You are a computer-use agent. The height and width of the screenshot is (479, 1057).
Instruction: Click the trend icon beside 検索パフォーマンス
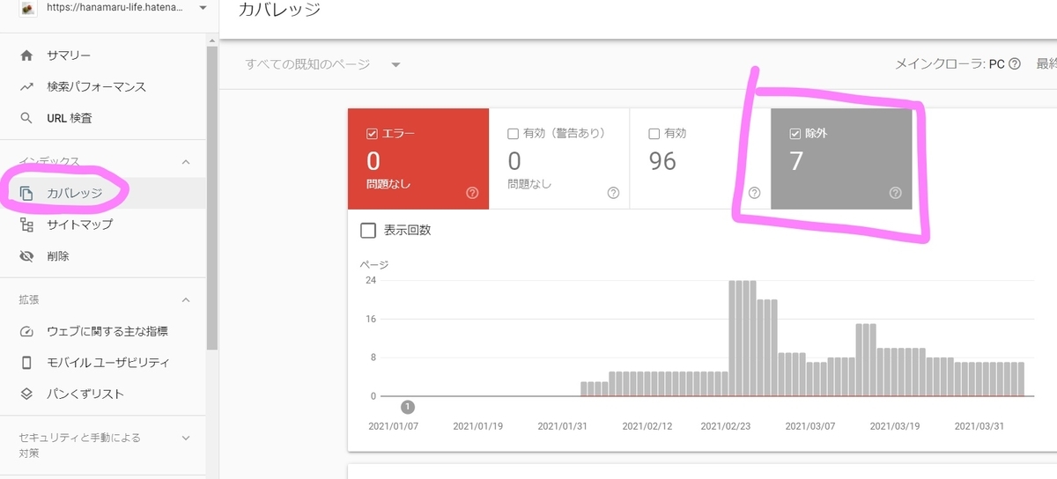(26, 87)
